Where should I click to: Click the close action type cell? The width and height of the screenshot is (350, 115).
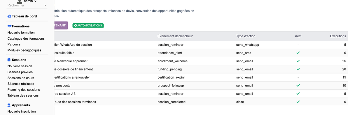(240, 102)
